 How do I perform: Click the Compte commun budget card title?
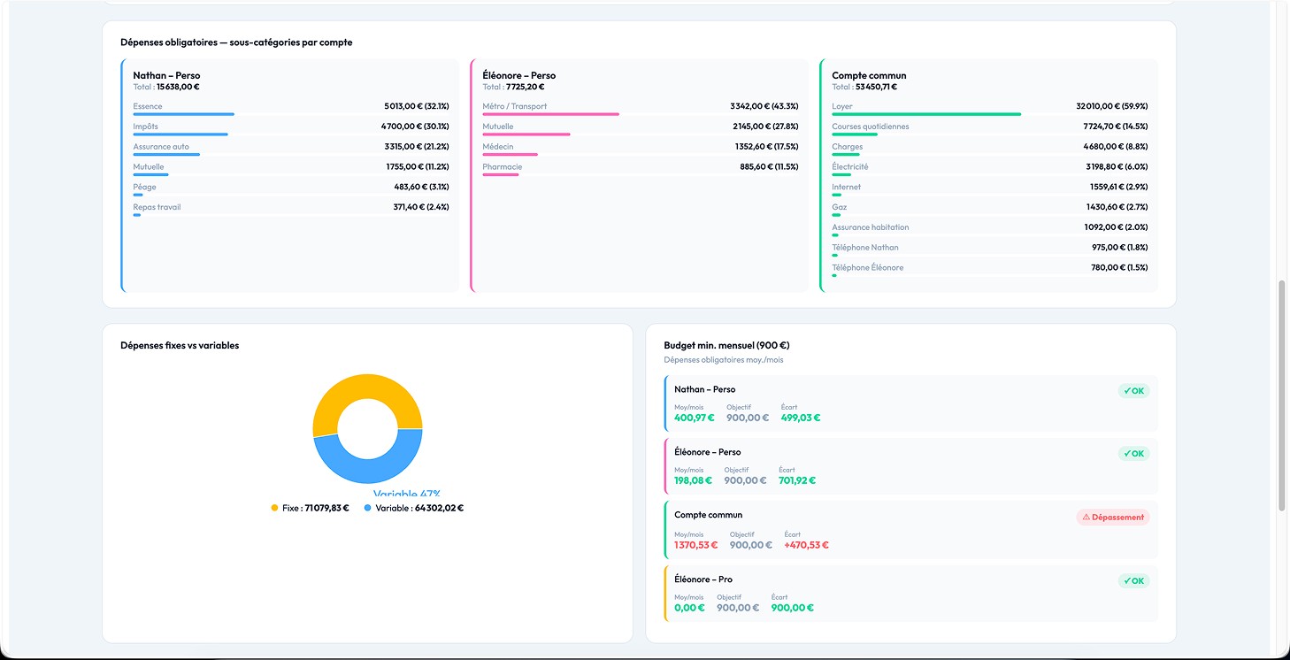point(708,515)
